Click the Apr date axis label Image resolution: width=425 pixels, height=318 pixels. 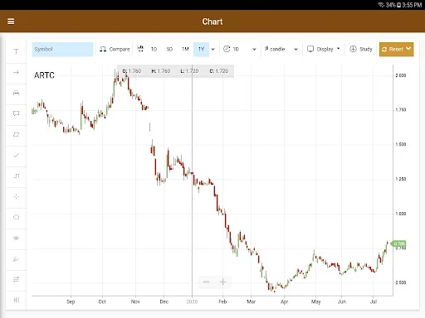pos(285,301)
